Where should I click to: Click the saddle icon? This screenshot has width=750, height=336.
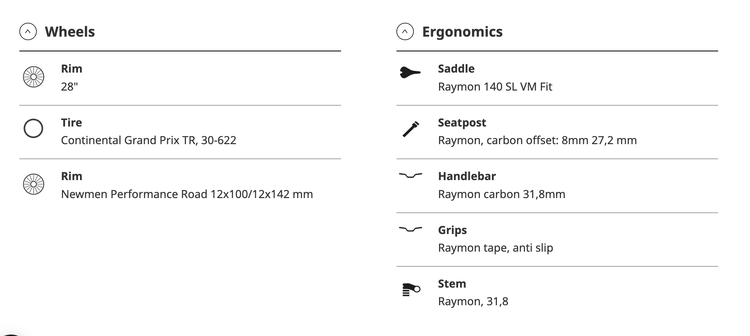coord(410,73)
